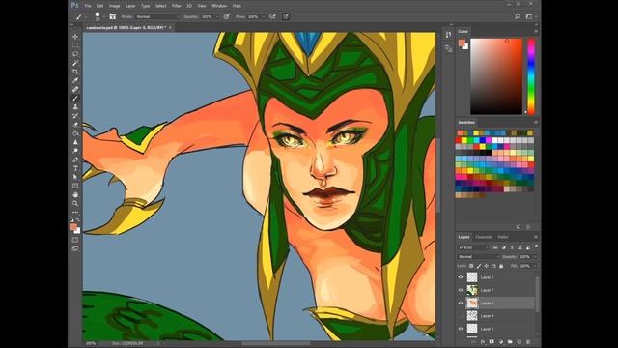Open layer blend mode dropdown
This screenshot has height=348, width=618.
pos(479,257)
